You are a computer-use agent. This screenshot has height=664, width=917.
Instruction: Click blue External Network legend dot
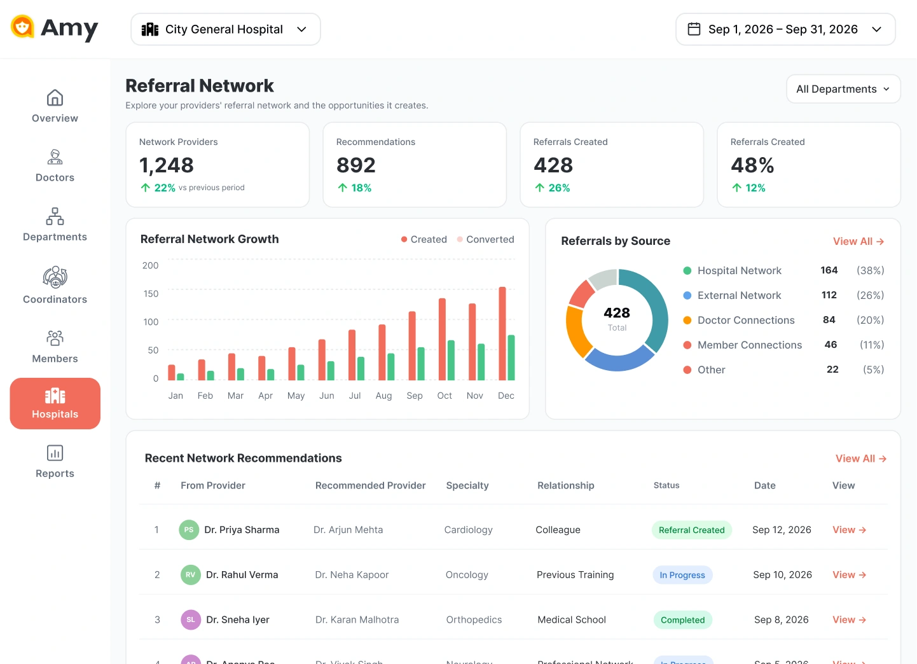click(687, 295)
